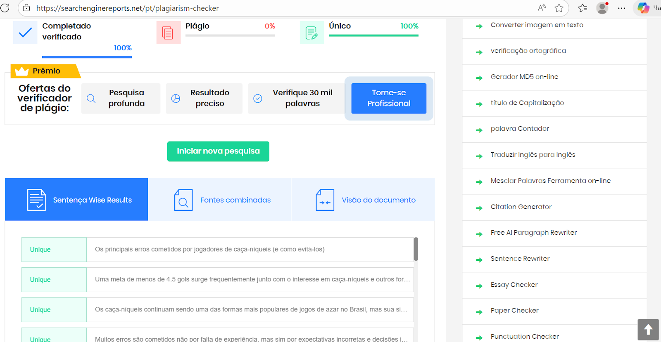
Task: Click the Iniciar nova pesquisa button
Action: tap(218, 151)
